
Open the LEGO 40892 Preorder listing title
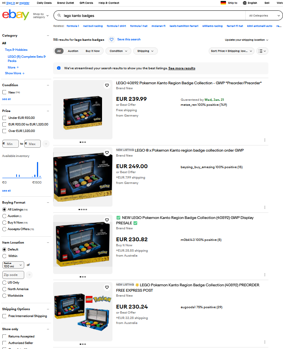point(189,83)
